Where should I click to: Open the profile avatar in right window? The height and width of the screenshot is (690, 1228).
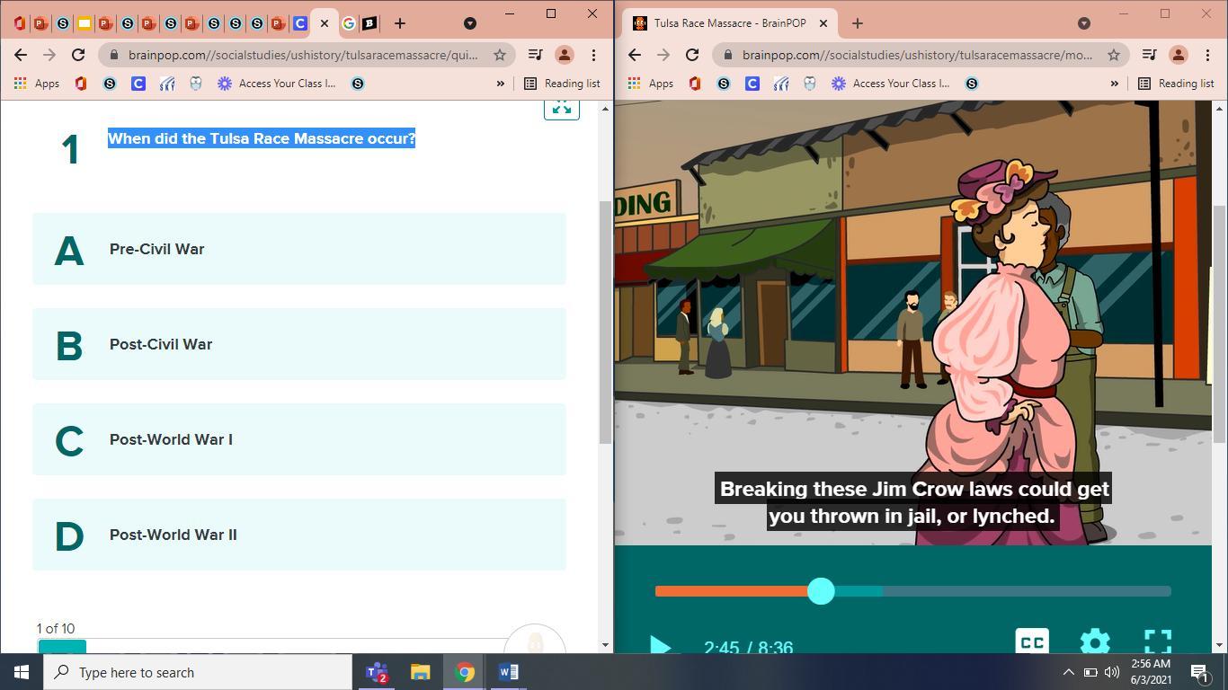point(1179,55)
